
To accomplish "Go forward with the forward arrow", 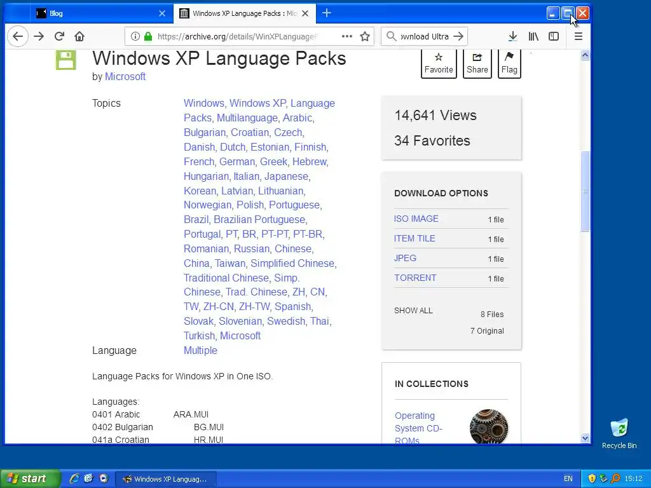I will click(39, 36).
